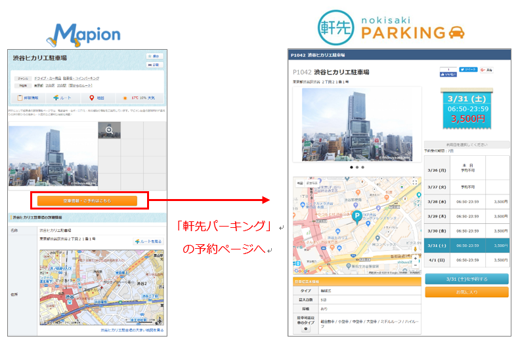Click the Twitter tweet button
The image size is (518, 349).
tap(468, 69)
